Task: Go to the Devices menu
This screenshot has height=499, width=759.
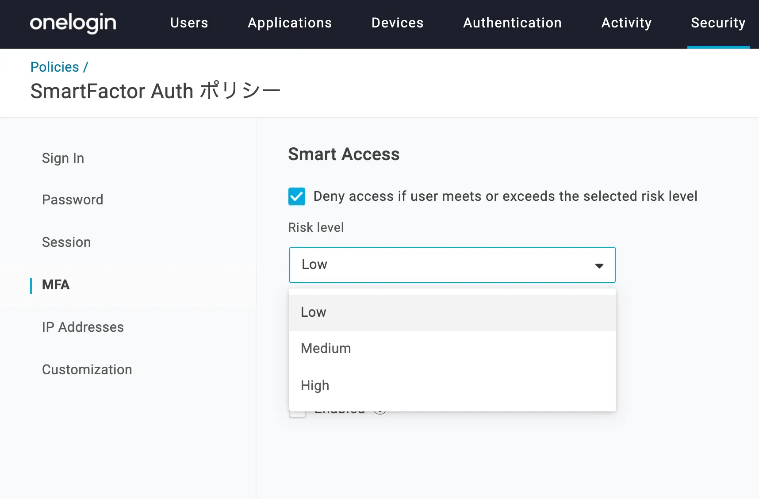Action: pyautogui.click(x=397, y=23)
